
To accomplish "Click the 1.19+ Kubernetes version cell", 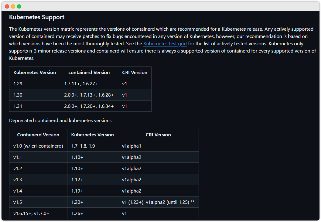I will 93,191.
